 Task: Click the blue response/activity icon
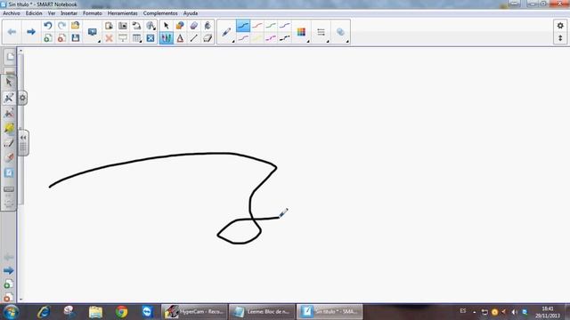coord(151,38)
